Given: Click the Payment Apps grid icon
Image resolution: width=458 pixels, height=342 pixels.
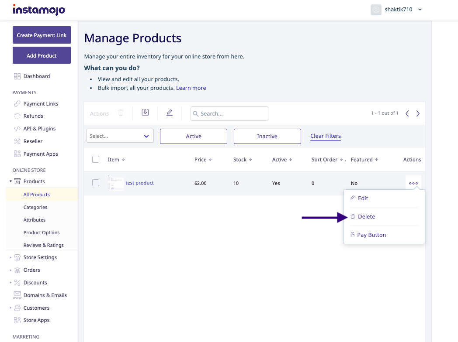Looking at the screenshot, I should coord(17,154).
